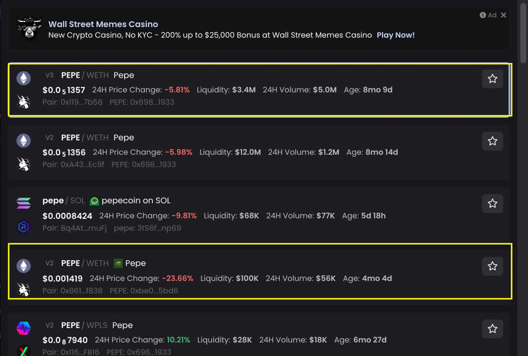The height and width of the screenshot is (356, 528).
Task: Click the Uniswap unicorn icon in the V3 row
Action: point(24,102)
